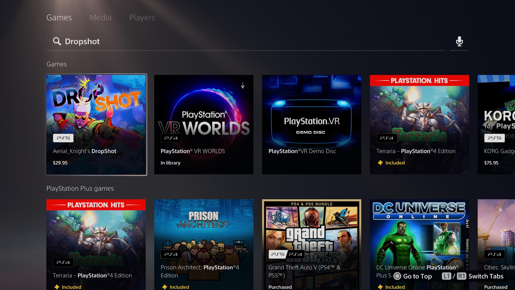
Task: Click the Go to Top circle icon
Action: 397,276
